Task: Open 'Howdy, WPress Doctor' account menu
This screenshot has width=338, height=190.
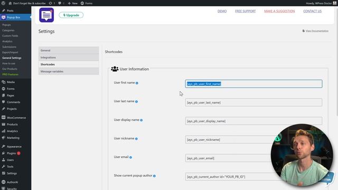Action: [x=321, y=3]
